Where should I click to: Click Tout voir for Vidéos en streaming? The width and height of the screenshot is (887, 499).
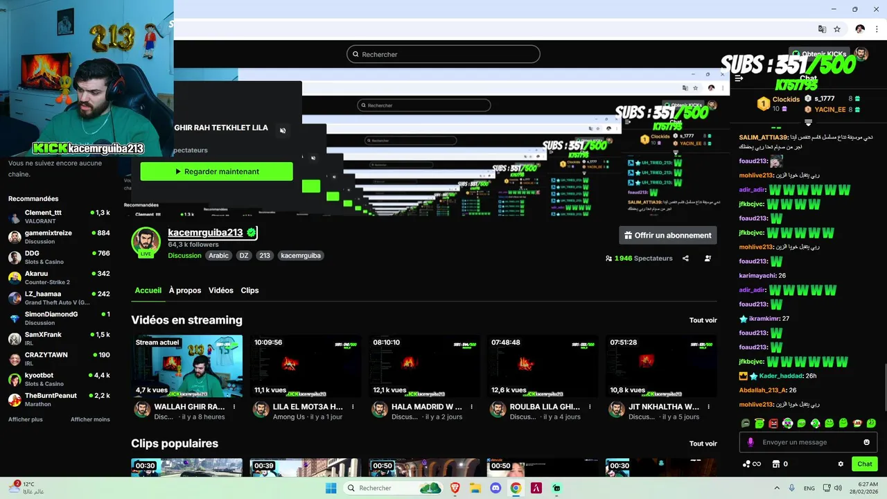point(703,320)
